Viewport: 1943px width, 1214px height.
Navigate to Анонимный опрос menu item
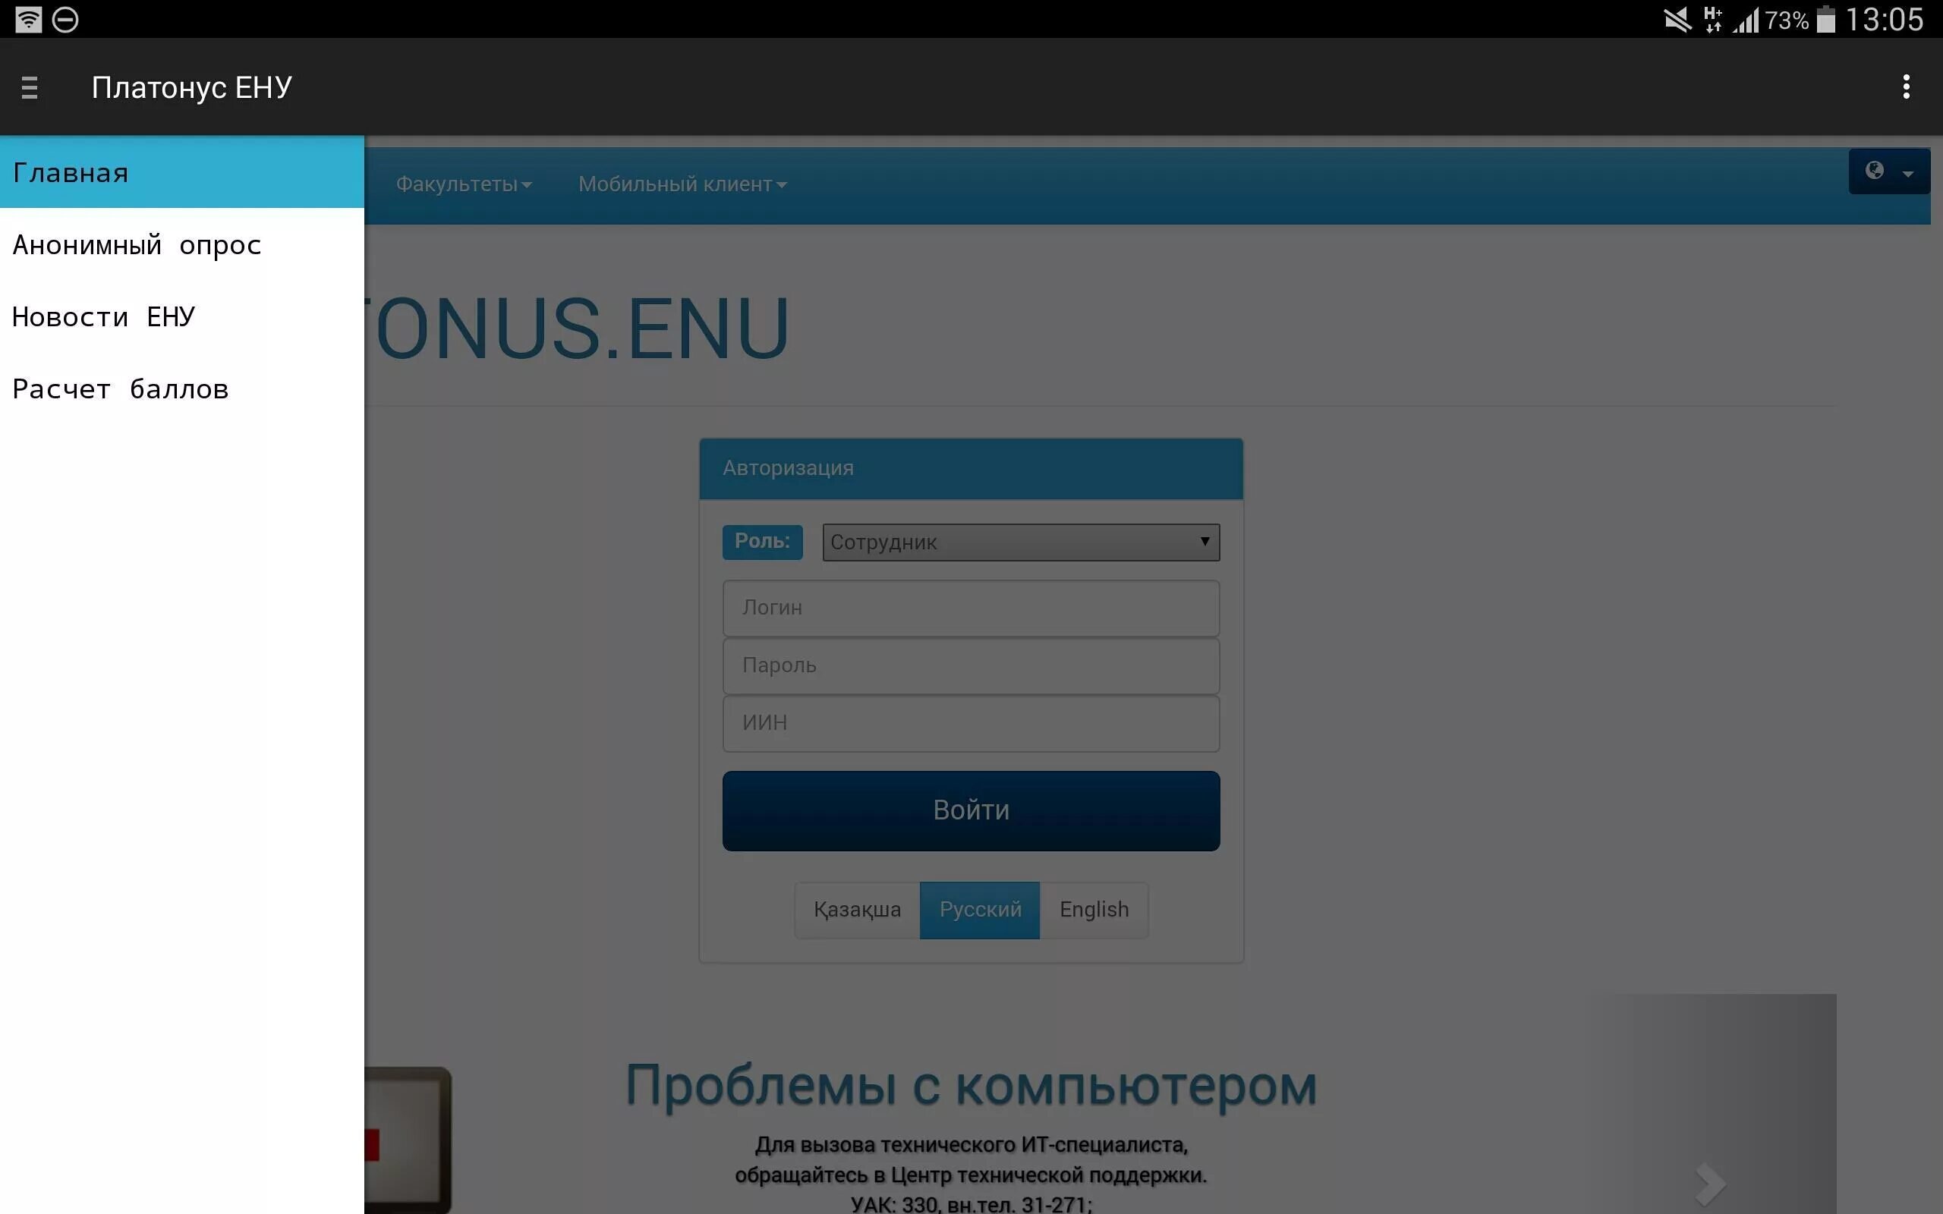(137, 244)
